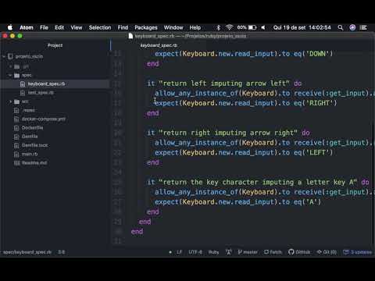The image size is (375, 281).
Task: Expand the folder listed just above spec
Action: coord(11,66)
